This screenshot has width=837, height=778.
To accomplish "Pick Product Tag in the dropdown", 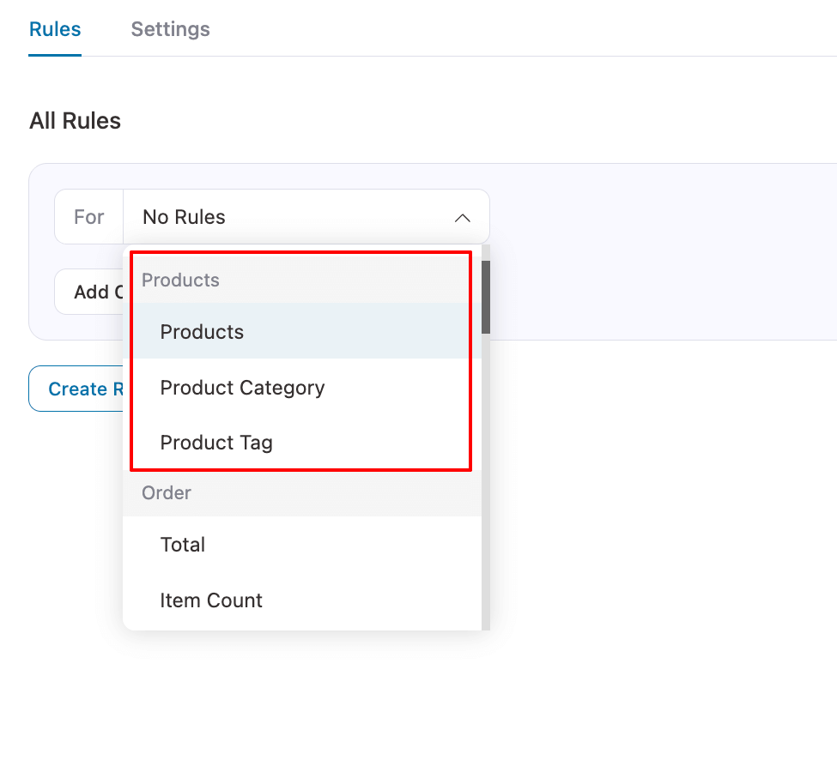I will [x=216, y=443].
